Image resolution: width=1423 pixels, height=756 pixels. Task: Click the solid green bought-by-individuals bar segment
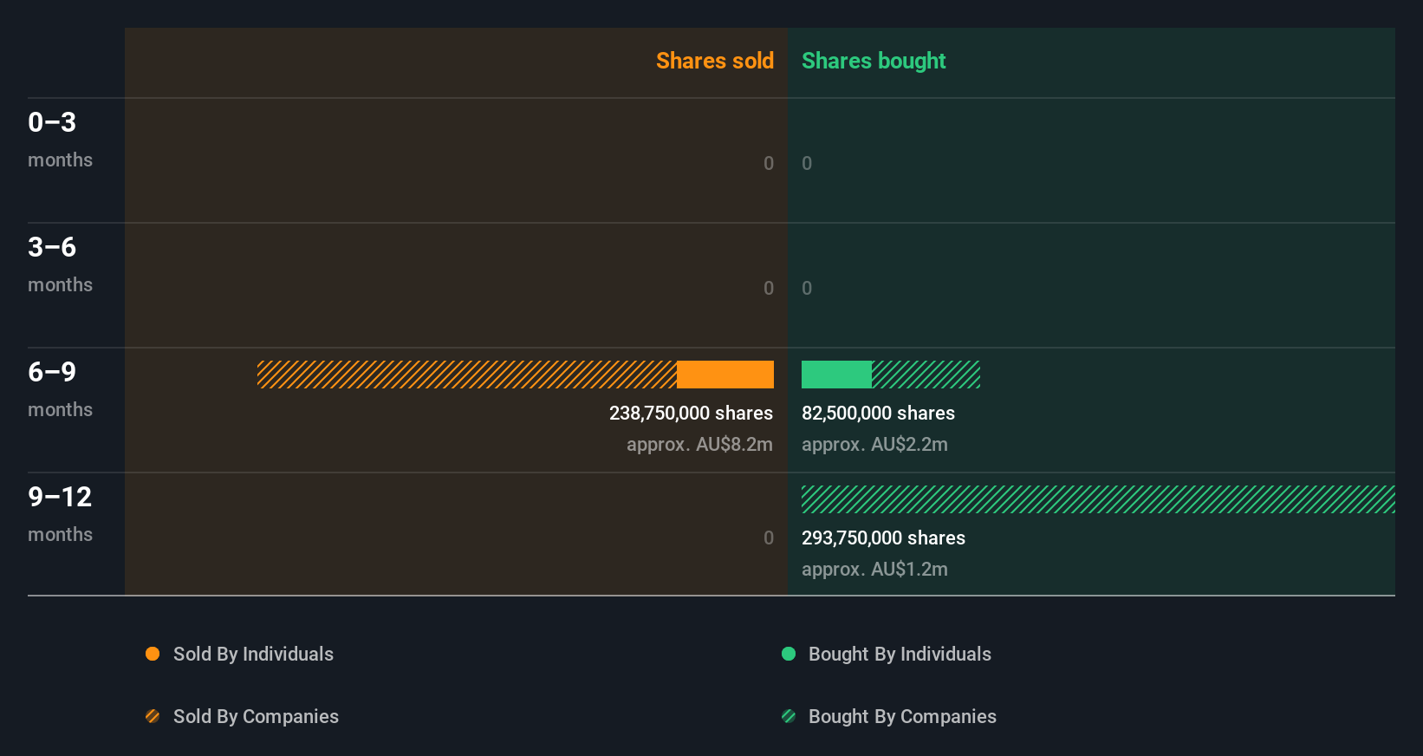point(836,375)
